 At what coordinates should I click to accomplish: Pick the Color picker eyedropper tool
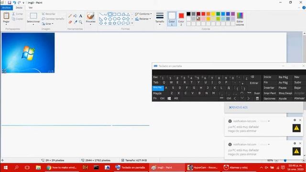76,22
